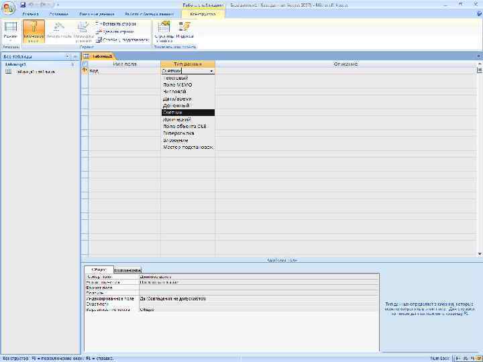
Task: Click the Save icon in quick access toolbar
Action: [23, 4]
